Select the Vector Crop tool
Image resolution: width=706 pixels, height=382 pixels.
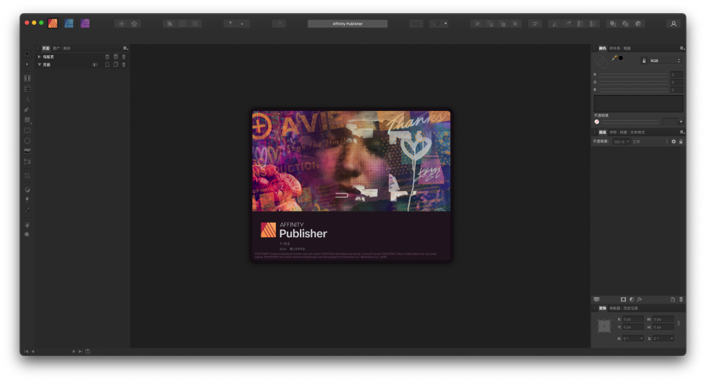27,175
